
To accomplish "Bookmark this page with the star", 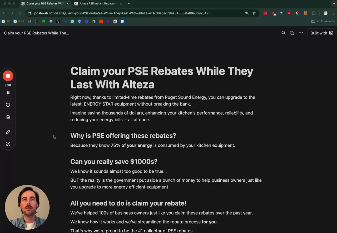I will pos(254,13).
